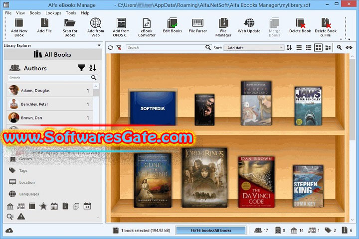Click the series books icon in sidebar bottom

click(x=21, y=206)
